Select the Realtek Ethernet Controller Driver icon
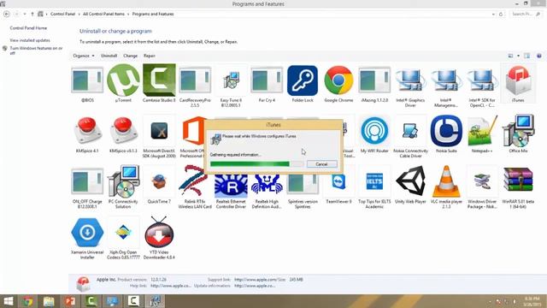 tap(231, 185)
